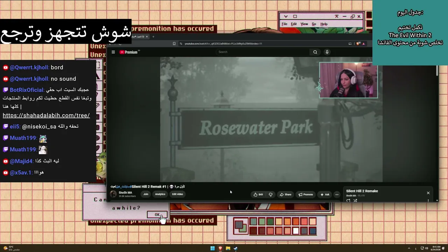Viewport: 448px width, 252px height.
Task: Open the taskbar weather widget
Action: coord(11,248)
